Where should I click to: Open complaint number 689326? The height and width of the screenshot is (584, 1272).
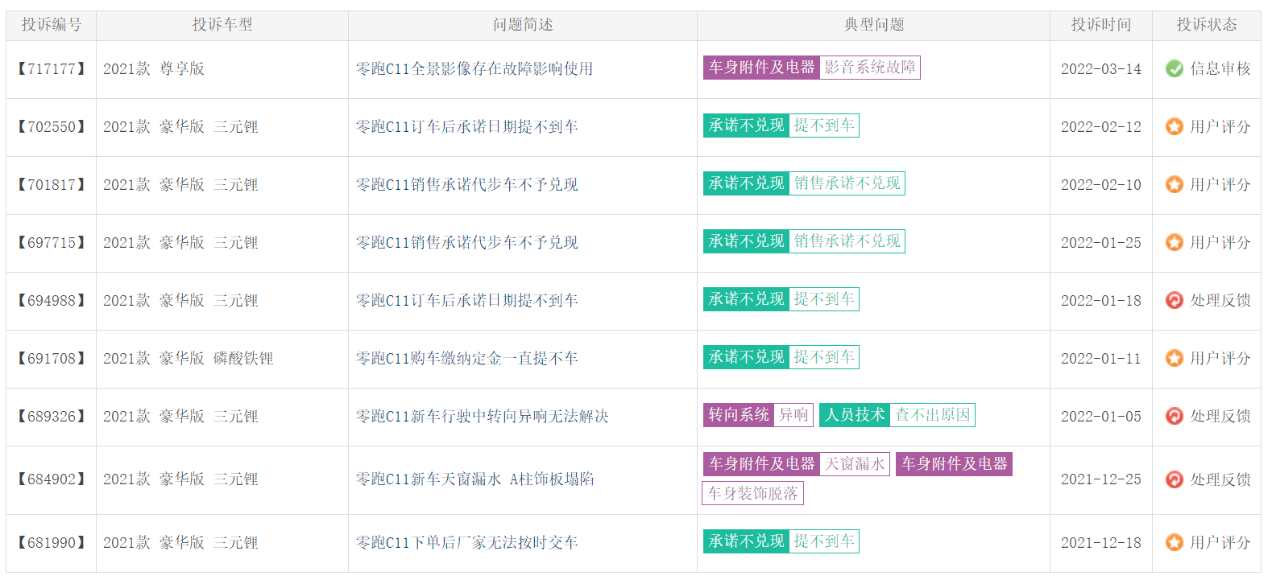coord(52,416)
